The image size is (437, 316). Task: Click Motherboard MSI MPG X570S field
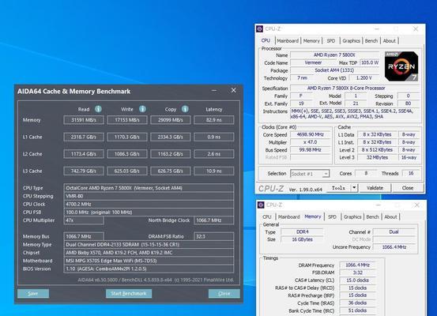149,261
